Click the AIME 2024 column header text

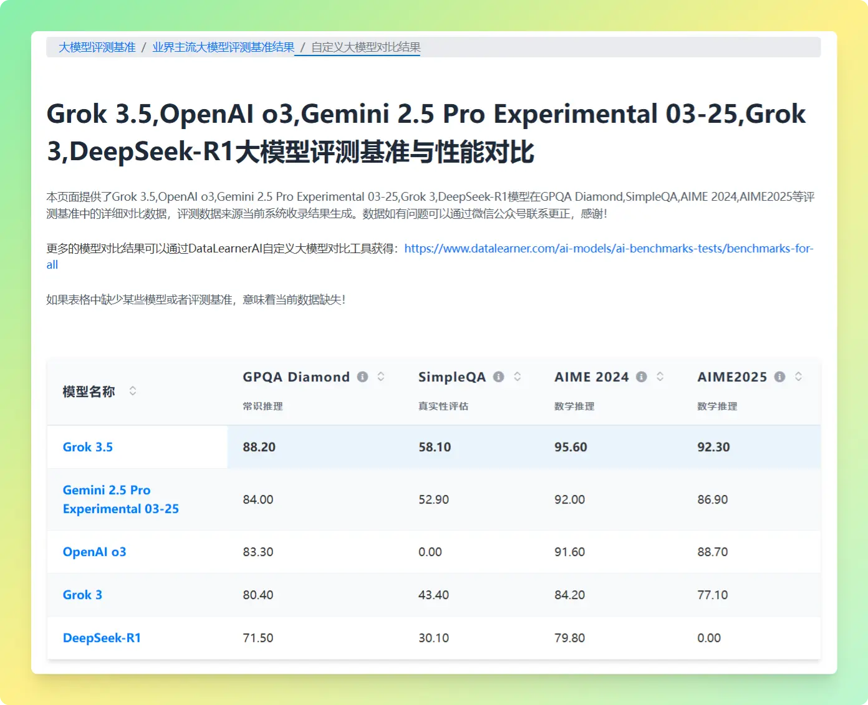click(x=592, y=377)
